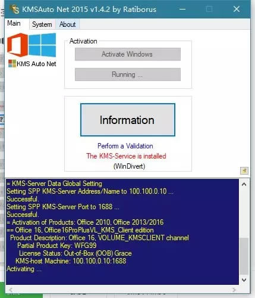Click the log scrollbar down arrow
Viewport: 255px width, 298px height.
(244, 280)
